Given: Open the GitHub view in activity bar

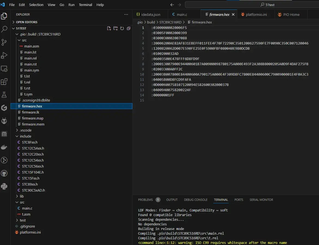Looking at the screenshot, I should coord(4,174).
